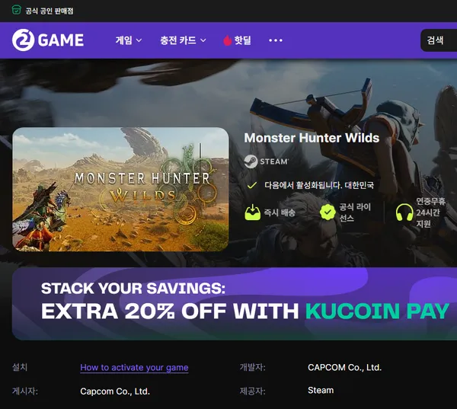The height and width of the screenshot is (409, 457).
Task: Click the Steam platform logo
Action: (x=267, y=161)
